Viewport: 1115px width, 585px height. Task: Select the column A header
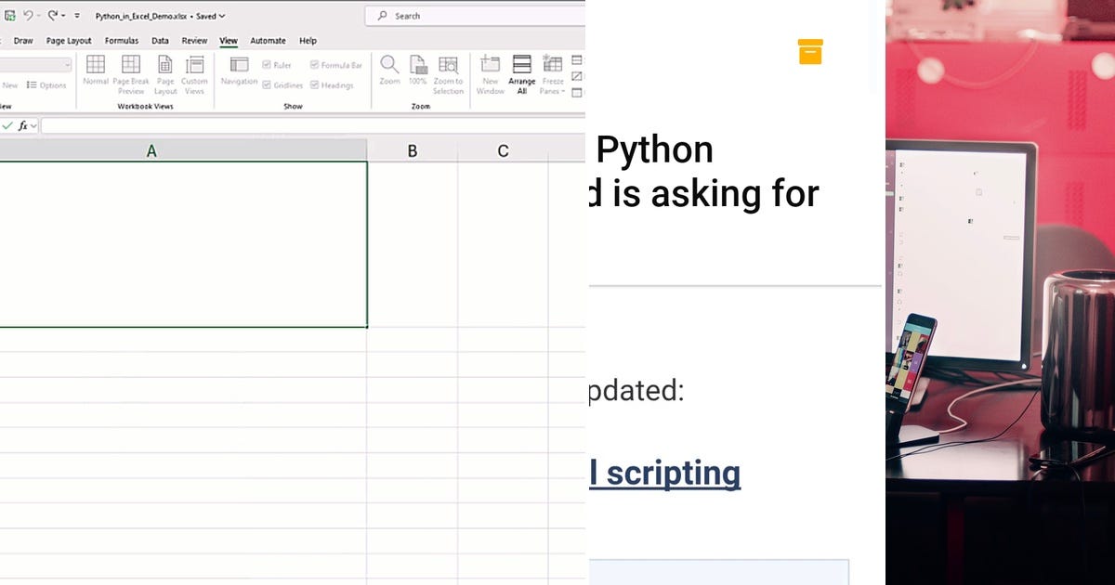[151, 149]
